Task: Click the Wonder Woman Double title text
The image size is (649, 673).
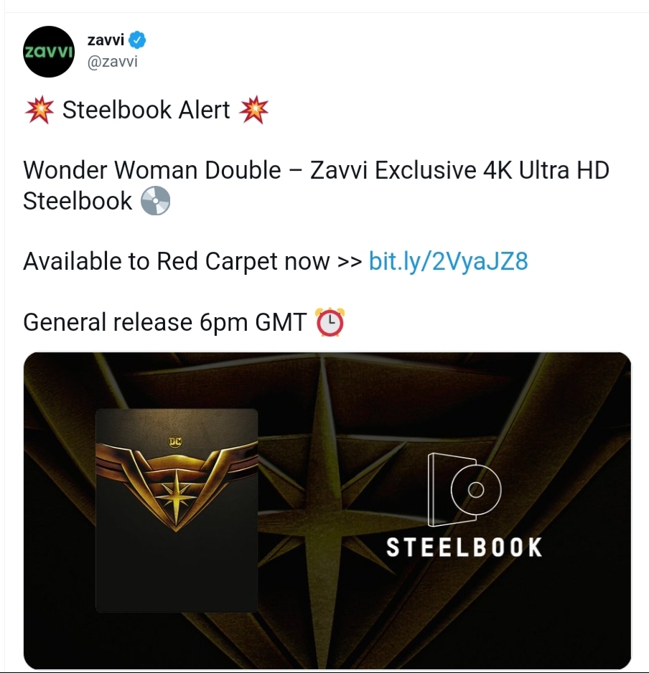Action: (152, 170)
